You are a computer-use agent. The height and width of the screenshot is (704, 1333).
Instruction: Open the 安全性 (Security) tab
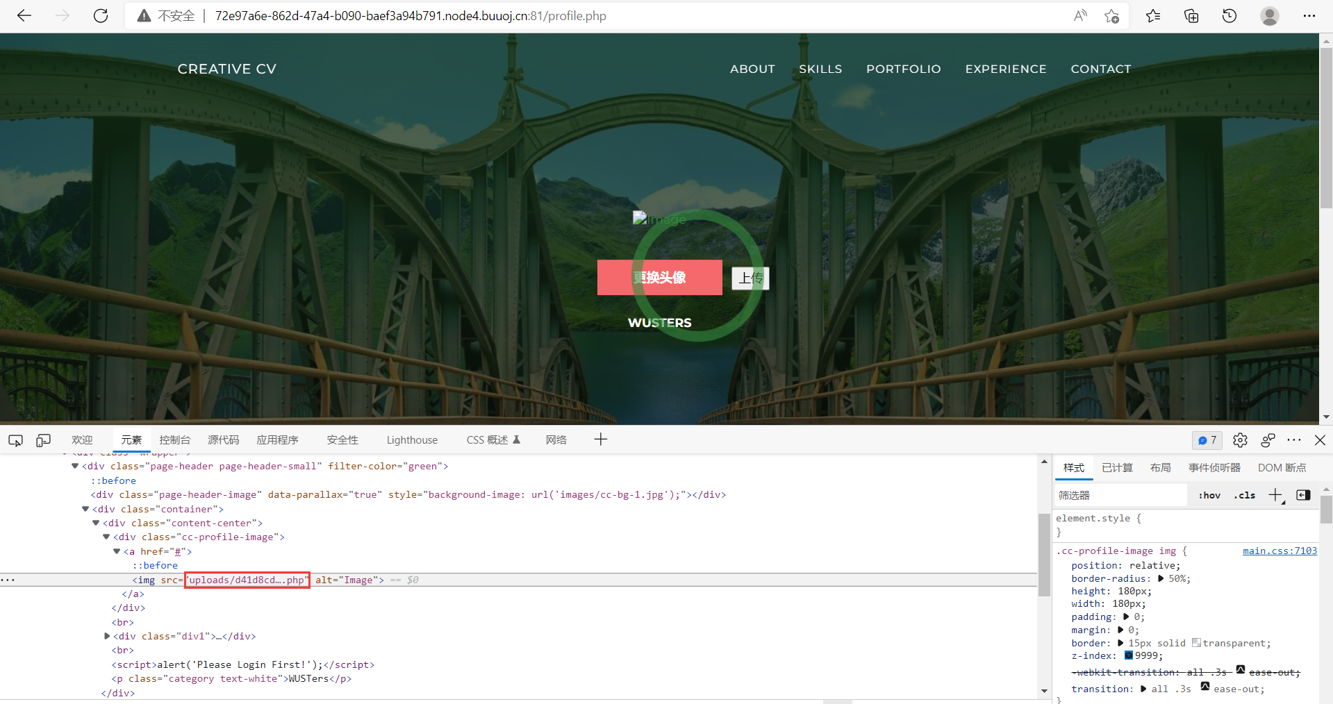pos(342,440)
